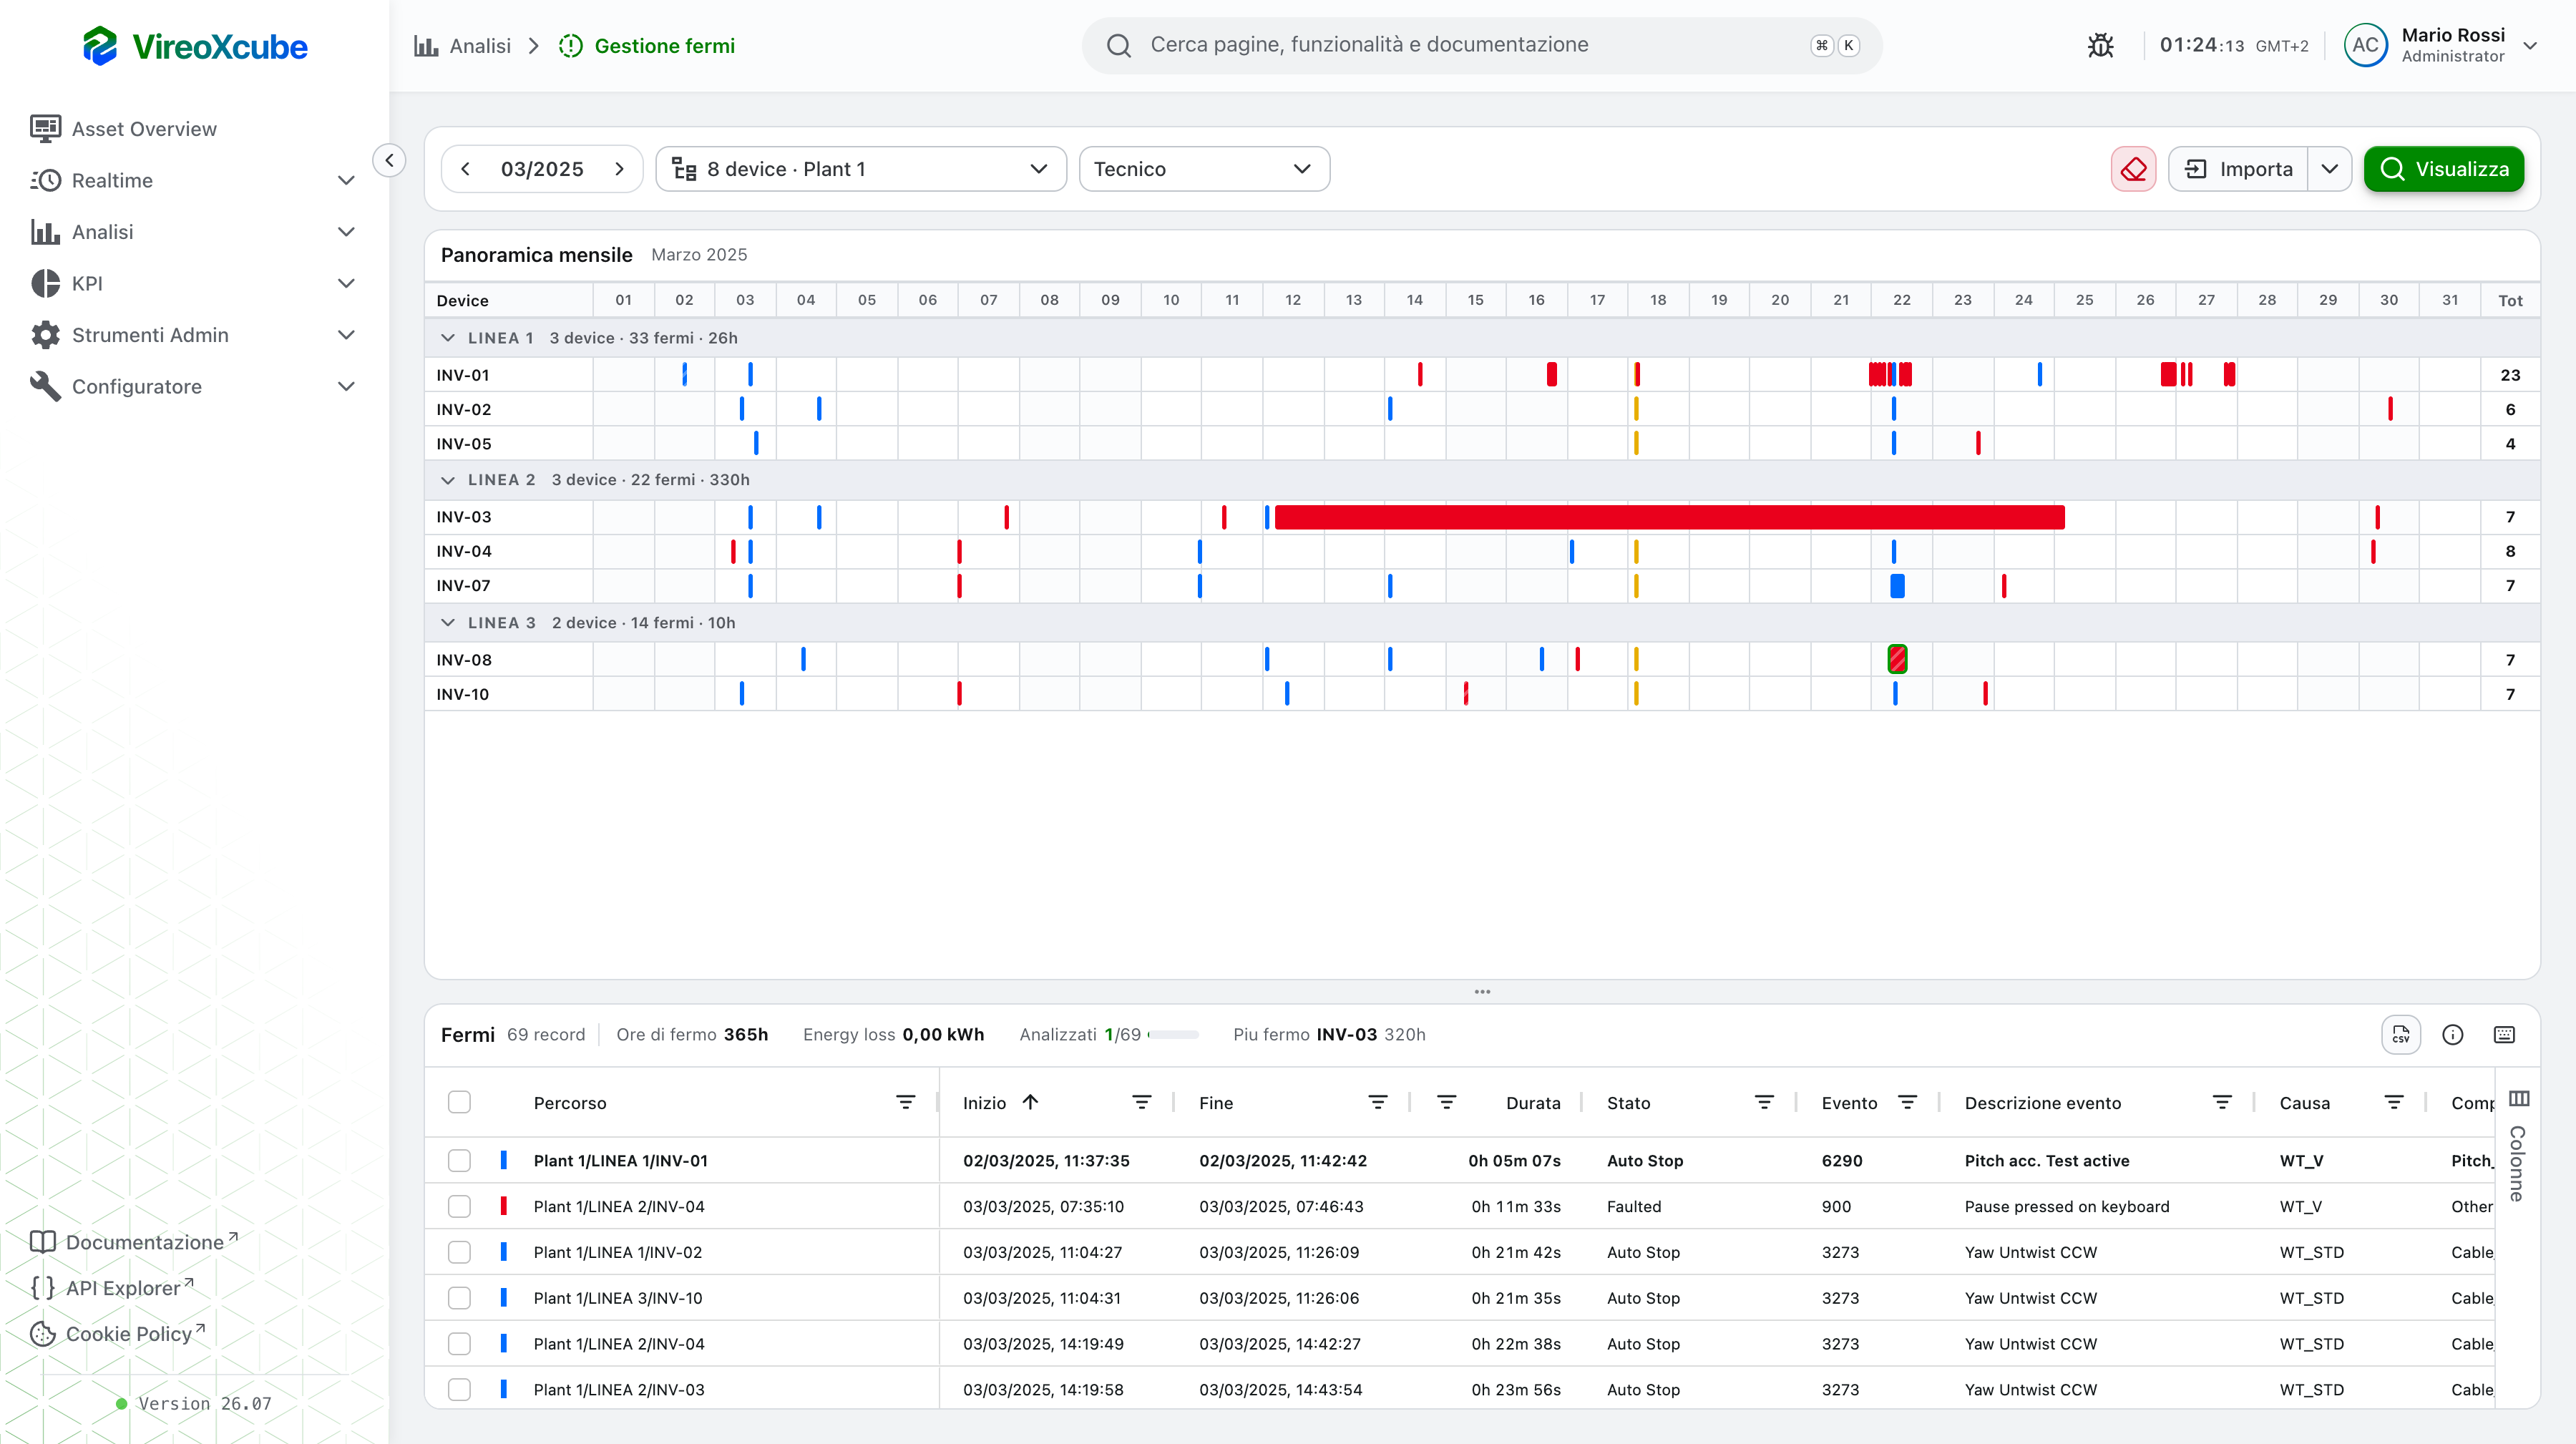The image size is (2576, 1444).
Task: Open the Importa dropdown arrow
Action: coord(2329,169)
